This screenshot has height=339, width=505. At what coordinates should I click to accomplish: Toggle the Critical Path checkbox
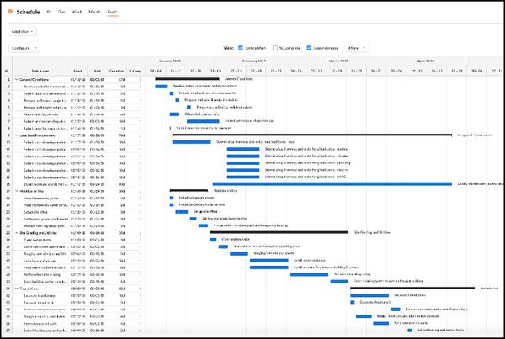point(241,48)
